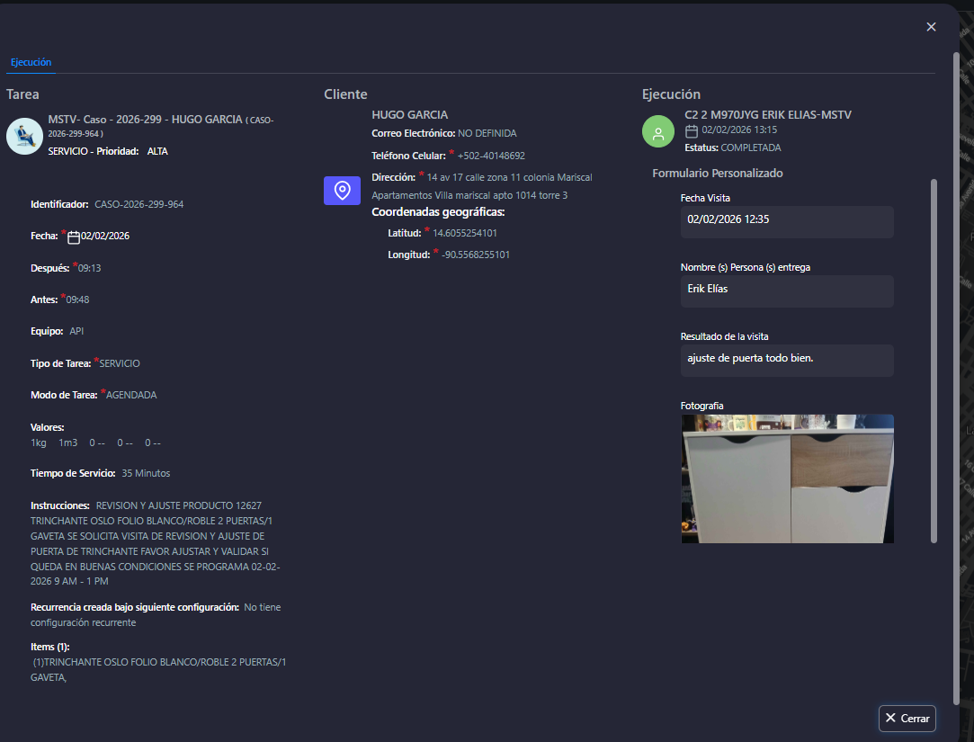Click the identifier value CASO-2026-299-964
Image resolution: width=974 pixels, height=742 pixels.
139,204
